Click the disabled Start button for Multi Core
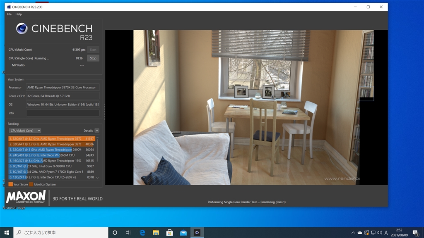 [93, 50]
